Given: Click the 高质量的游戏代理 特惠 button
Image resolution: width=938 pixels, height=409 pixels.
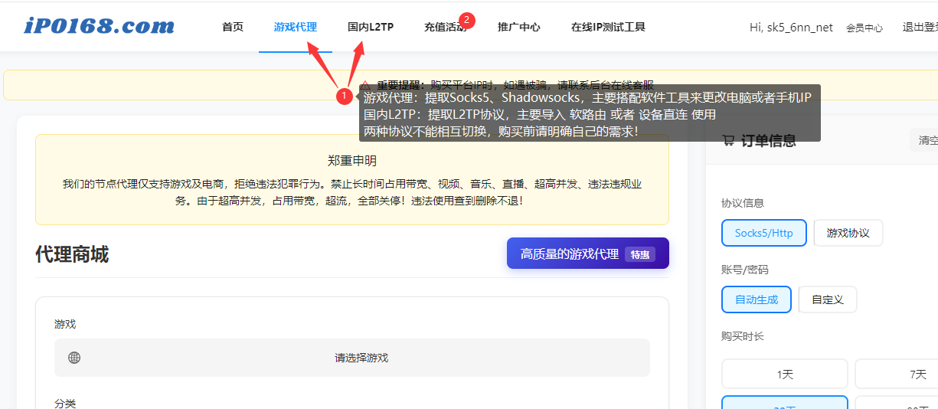Looking at the screenshot, I should [588, 254].
